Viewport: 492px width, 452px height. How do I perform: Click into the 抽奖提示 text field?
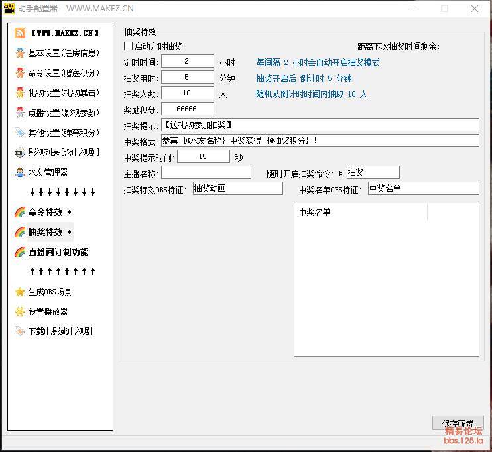pyautogui.click(x=320, y=125)
